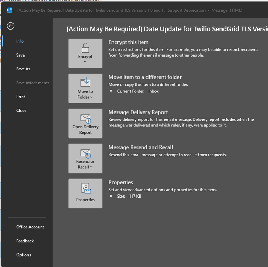Click the 'Properties' section heading

point(121,182)
